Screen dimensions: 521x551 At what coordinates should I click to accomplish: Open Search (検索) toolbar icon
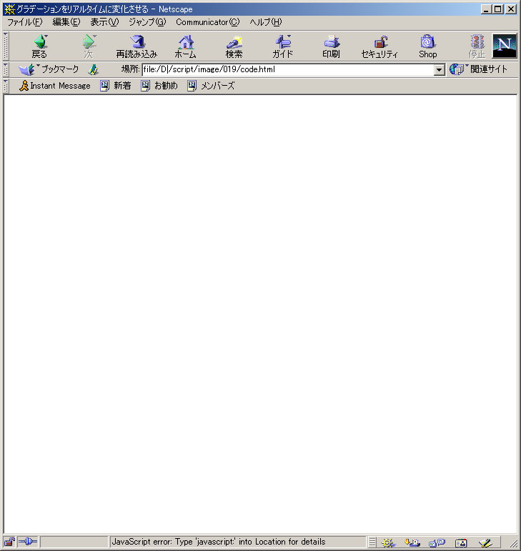pos(234,46)
